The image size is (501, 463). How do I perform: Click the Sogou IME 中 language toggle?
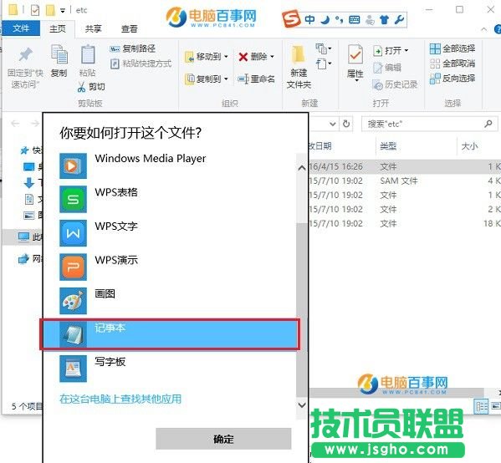[x=309, y=20]
